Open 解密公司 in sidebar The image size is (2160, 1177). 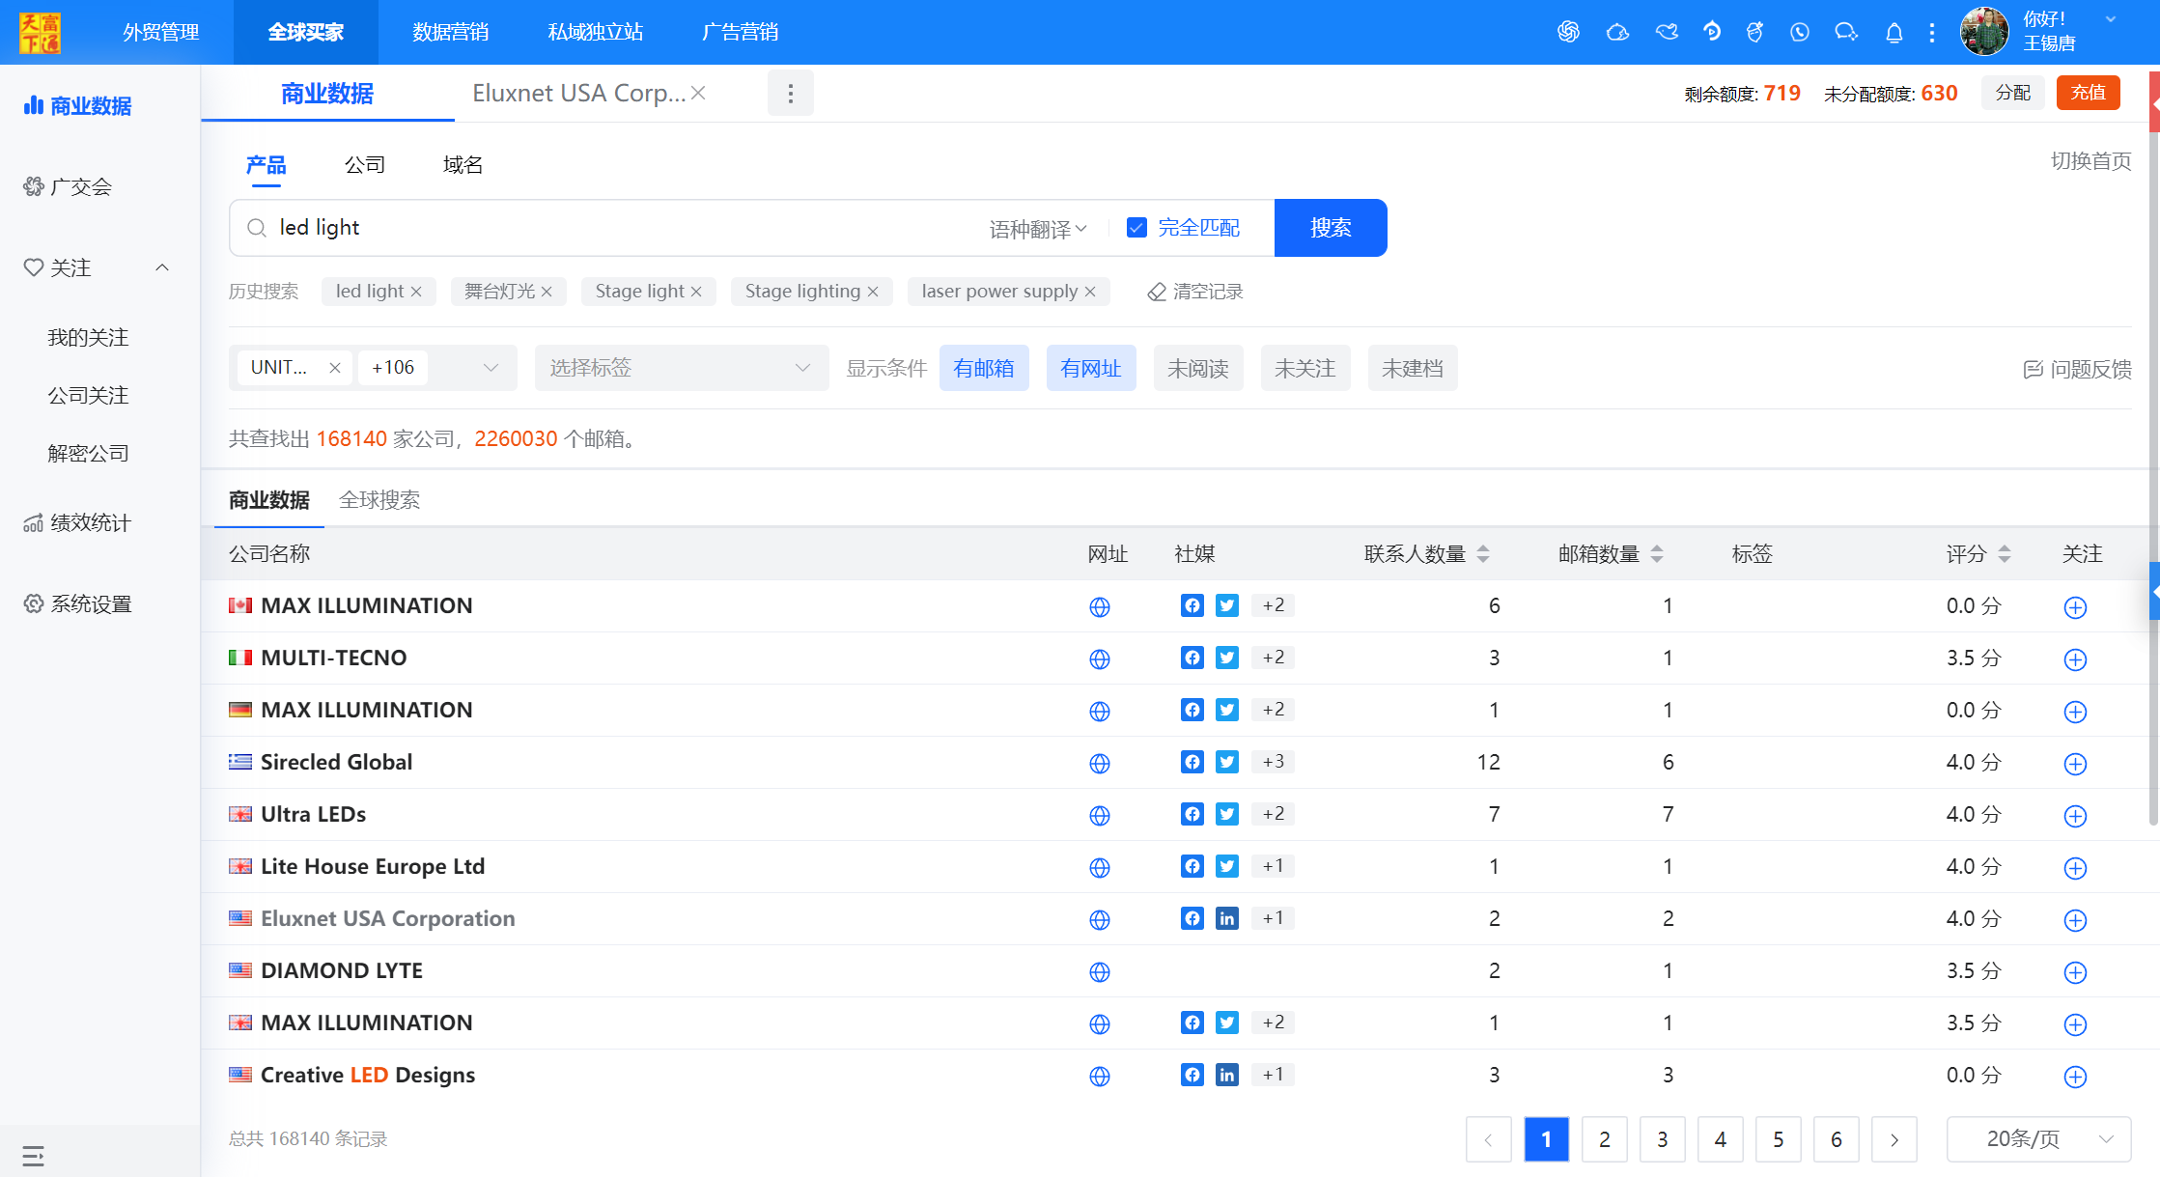(x=89, y=453)
